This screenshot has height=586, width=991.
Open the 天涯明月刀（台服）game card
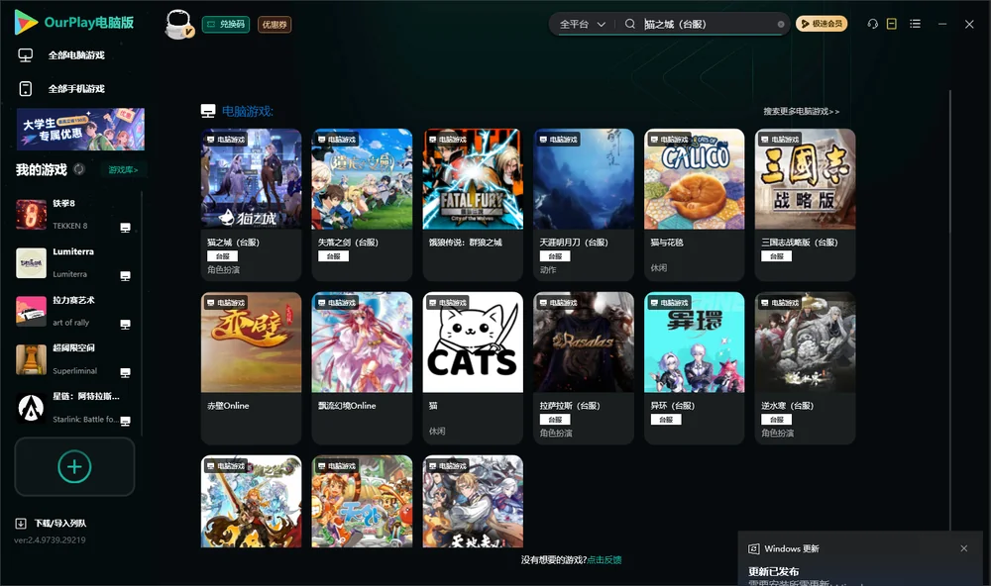point(584,205)
